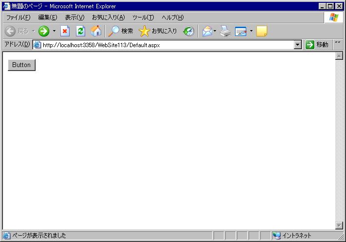The image size is (346, 242).
Task: Print the page with printer icon
Action: pyautogui.click(x=225, y=31)
